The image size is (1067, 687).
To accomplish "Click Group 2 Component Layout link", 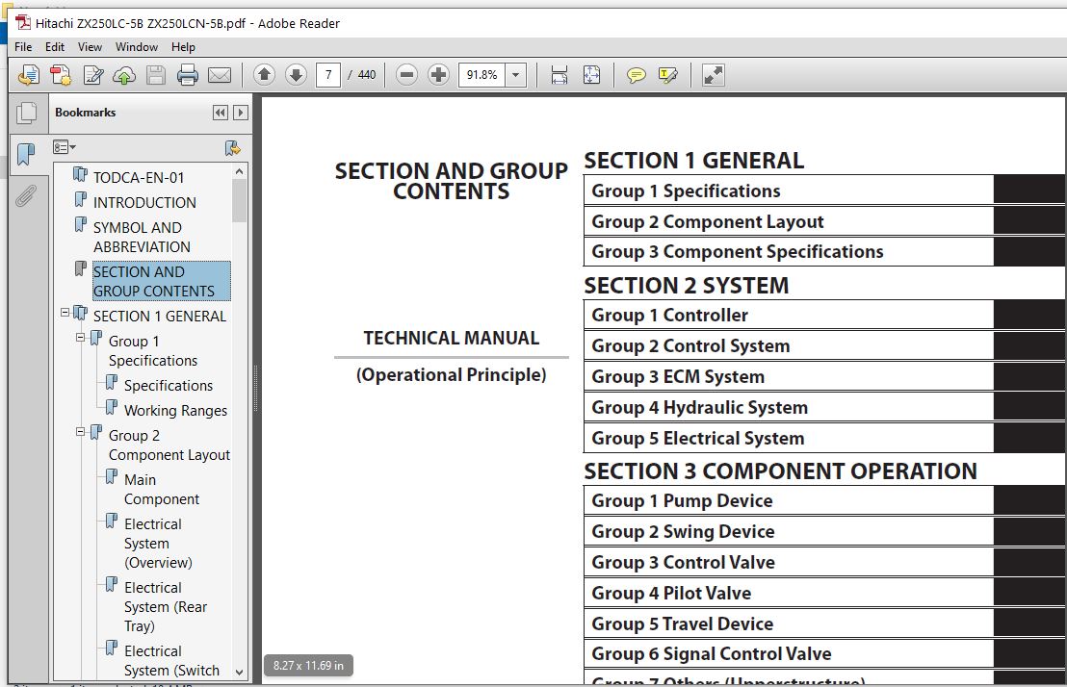I will pos(708,221).
